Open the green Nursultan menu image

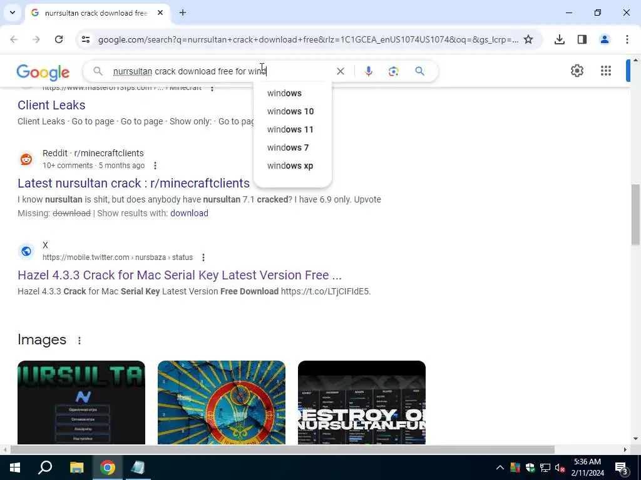click(81, 402)
